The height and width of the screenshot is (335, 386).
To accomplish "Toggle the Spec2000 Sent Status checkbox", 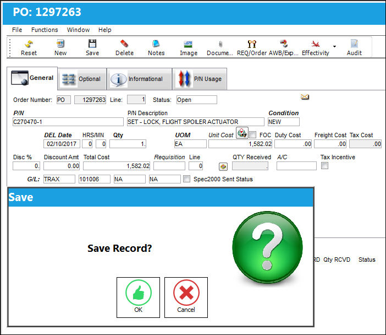I will [x=187, y=179].
